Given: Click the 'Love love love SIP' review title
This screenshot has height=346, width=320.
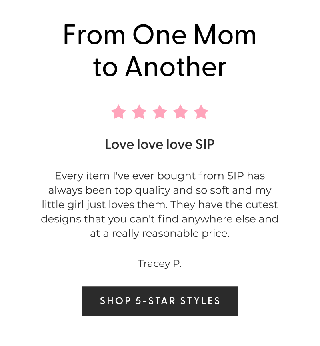Looking at the screenshot, I should coord(160,144).
